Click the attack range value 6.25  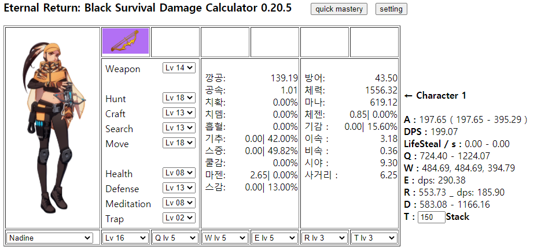tap(389, 175)
